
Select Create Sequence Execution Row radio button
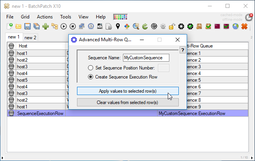click(90, 77)
